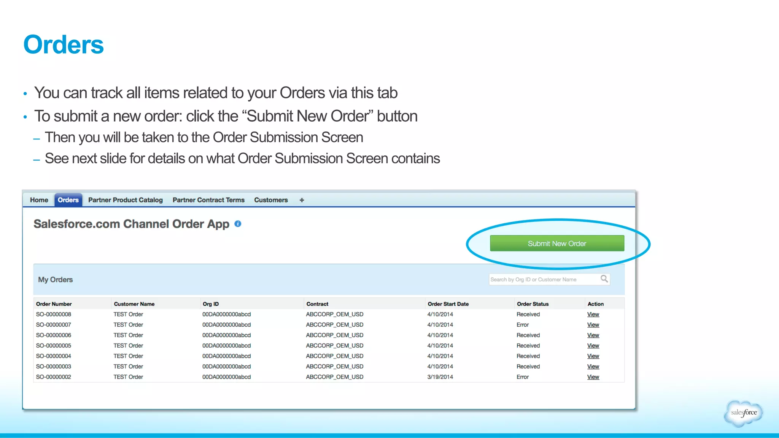Select order number SO-00000007 cell
The width and height of the screenshot is (779, 438).
click(x=54, y=325)
